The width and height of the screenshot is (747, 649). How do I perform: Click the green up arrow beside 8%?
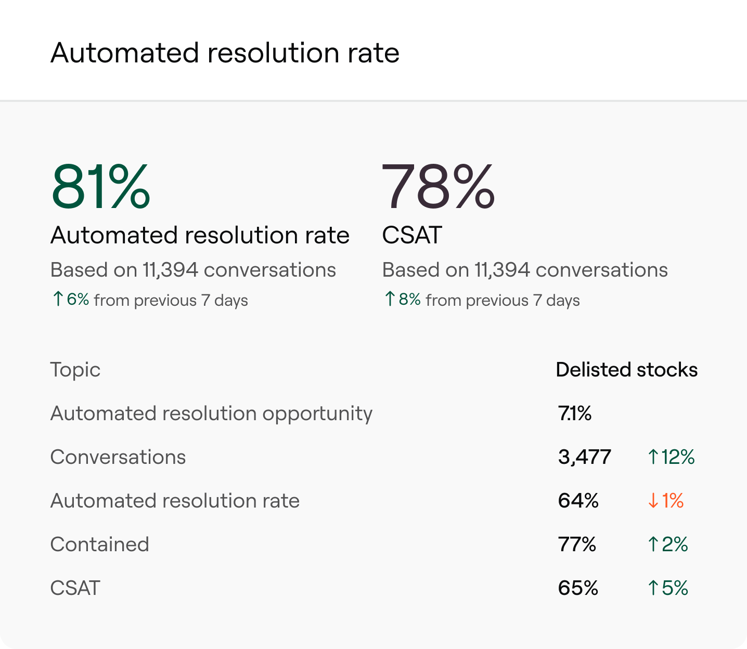click(390, 299)
